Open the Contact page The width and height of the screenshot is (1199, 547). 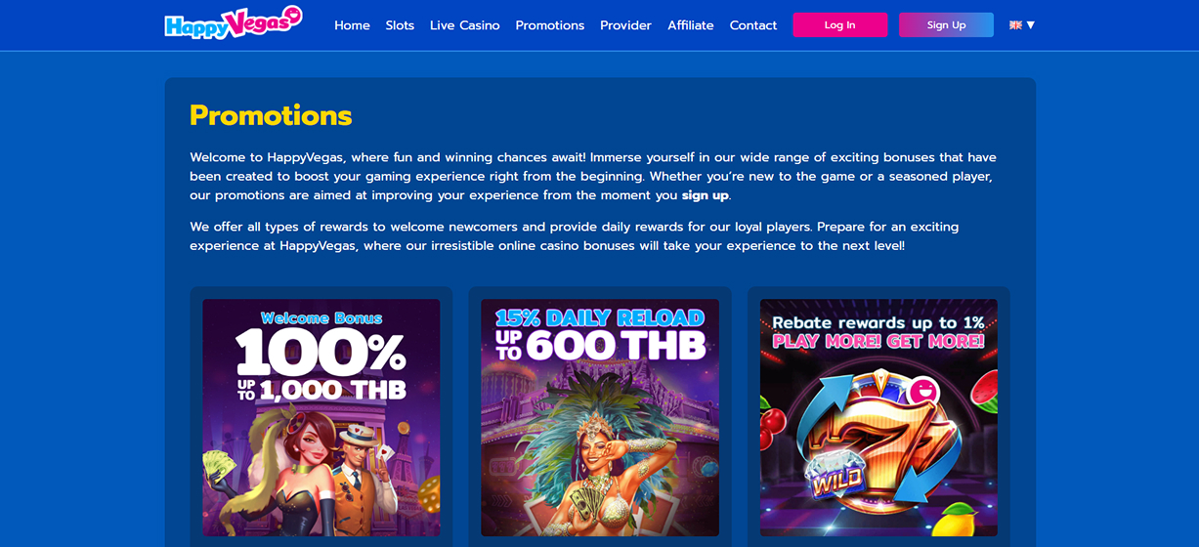tap(753, 25)
